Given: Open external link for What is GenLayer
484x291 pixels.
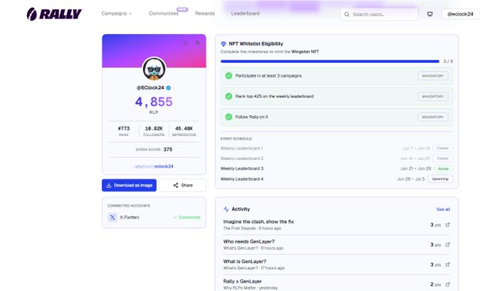Looking at the screenshot, I should (448, 265).
